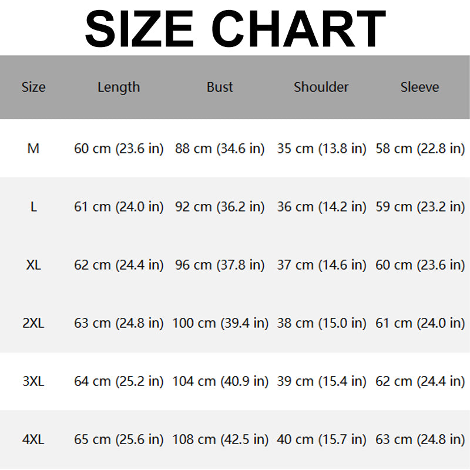Select the 61 cm (24.0 in) sleeve value
Viewport: 470px width, 470px height.
click(x=420, y=323)
